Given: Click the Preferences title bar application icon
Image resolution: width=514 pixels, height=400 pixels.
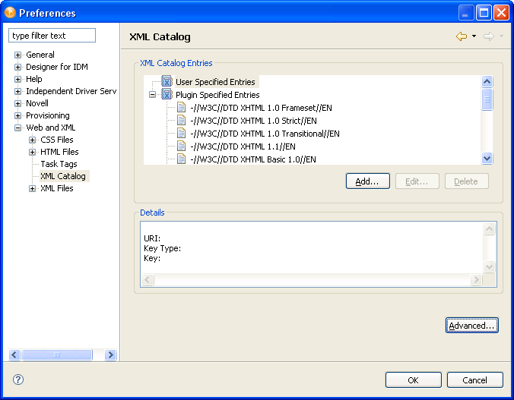Looking at the screenshot, I should (10, 12).
